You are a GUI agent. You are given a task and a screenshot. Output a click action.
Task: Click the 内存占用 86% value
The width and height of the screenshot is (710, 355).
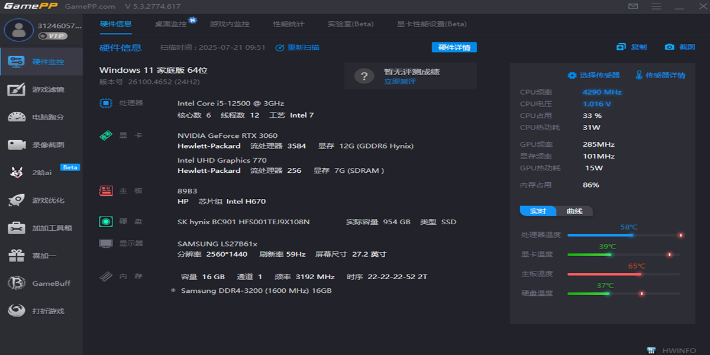coord(590,185)
